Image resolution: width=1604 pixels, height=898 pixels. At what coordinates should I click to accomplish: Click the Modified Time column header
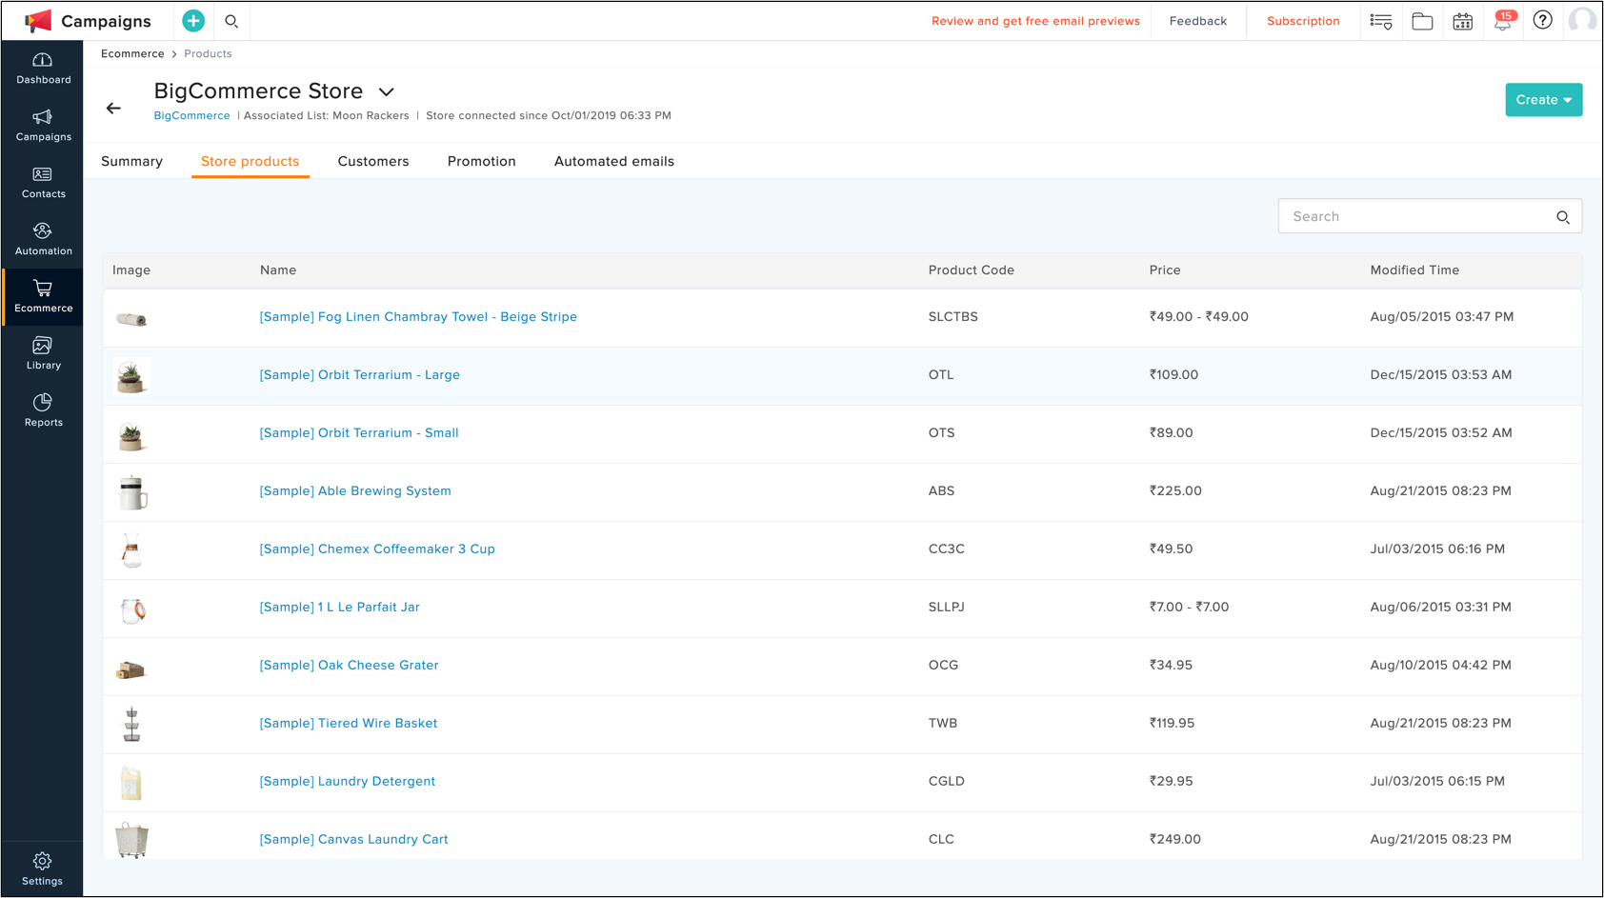point(1414,270)
